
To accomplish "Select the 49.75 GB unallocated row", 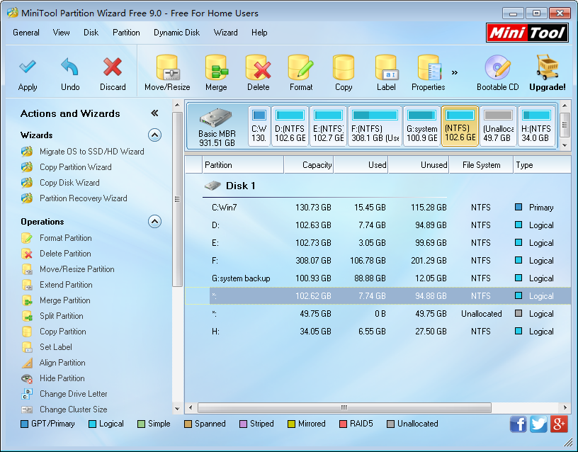I will coord(378,314).
